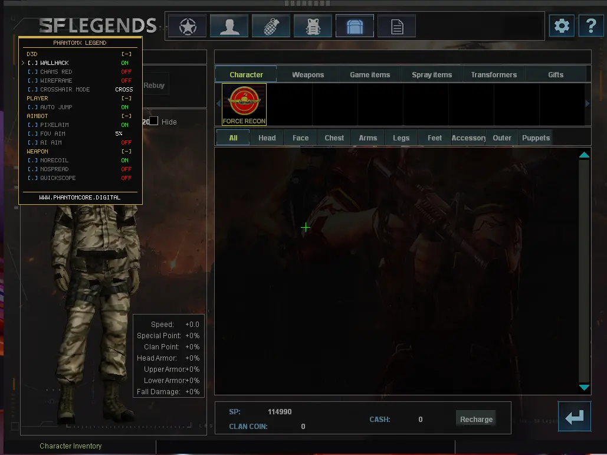Show next characters with right arrow

coord(588,104)
